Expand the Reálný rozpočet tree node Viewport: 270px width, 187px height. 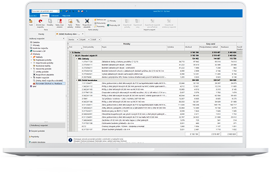click(31, 78)
